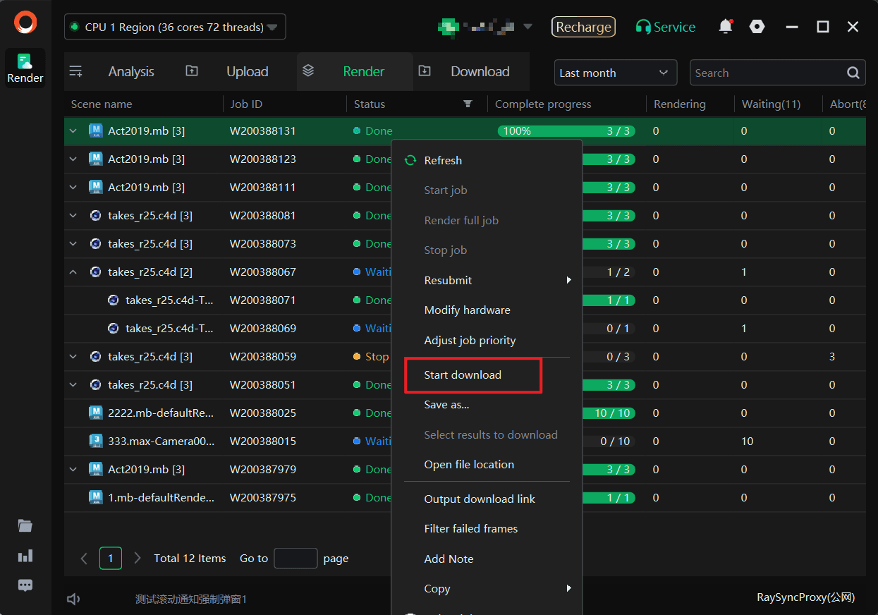The image size is (878, 615).
Task: Select Start download in context menu
Action: point(463,375)
